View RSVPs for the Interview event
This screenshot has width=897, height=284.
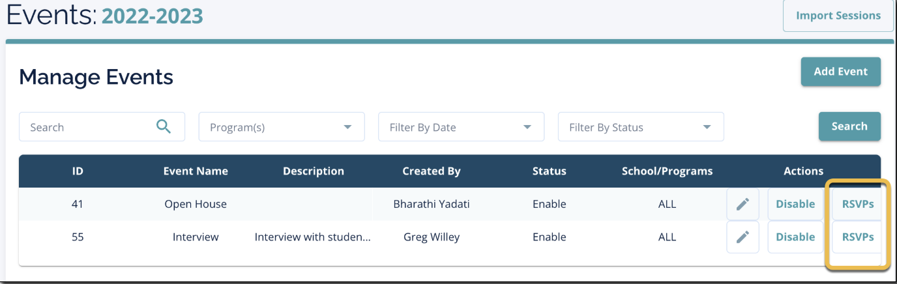(x=857, y=237)
